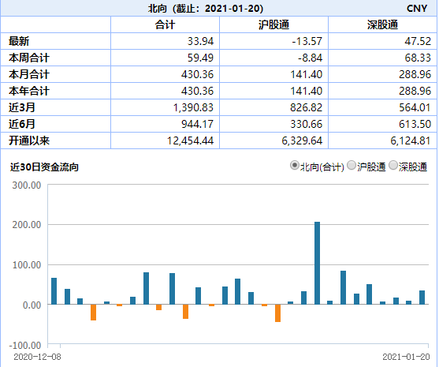
Task: Click the 最新 row label
Action: pos(19,41)
